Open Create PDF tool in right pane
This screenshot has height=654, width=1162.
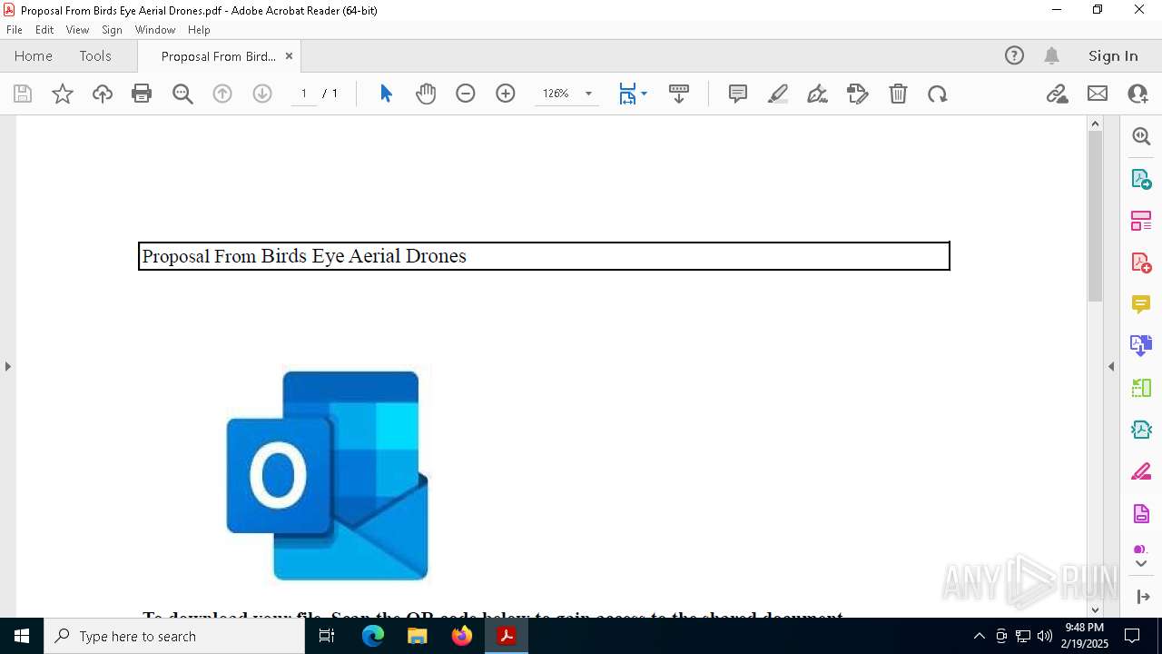tap(1141, 263)
